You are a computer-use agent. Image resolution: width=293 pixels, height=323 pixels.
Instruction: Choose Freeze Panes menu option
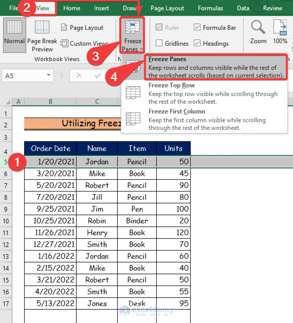point(215,67)
